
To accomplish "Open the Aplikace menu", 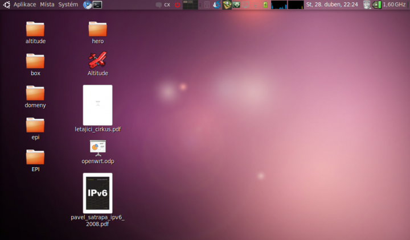I will click(24, 5).
